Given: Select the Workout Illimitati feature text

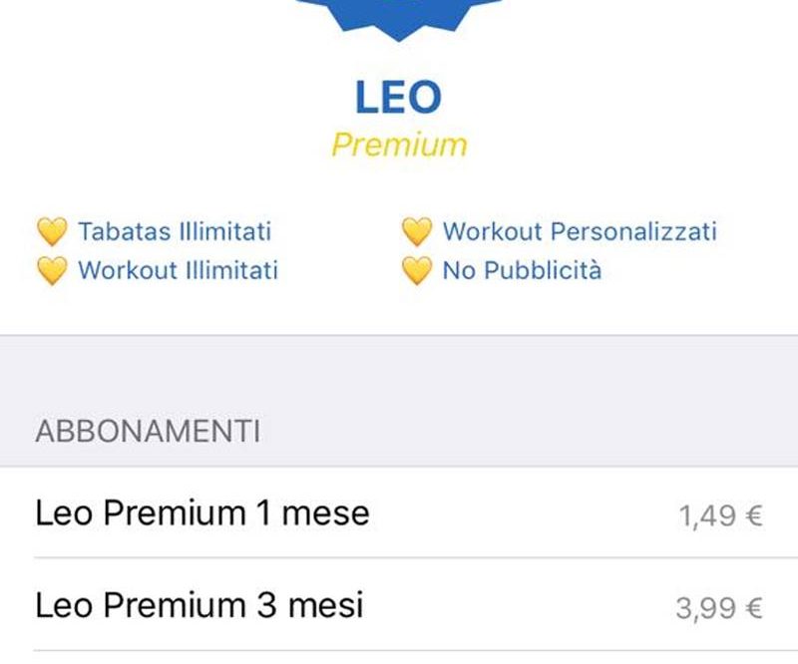Looking at the screenshot, I should pyautogui.click(x=179, y=270).
